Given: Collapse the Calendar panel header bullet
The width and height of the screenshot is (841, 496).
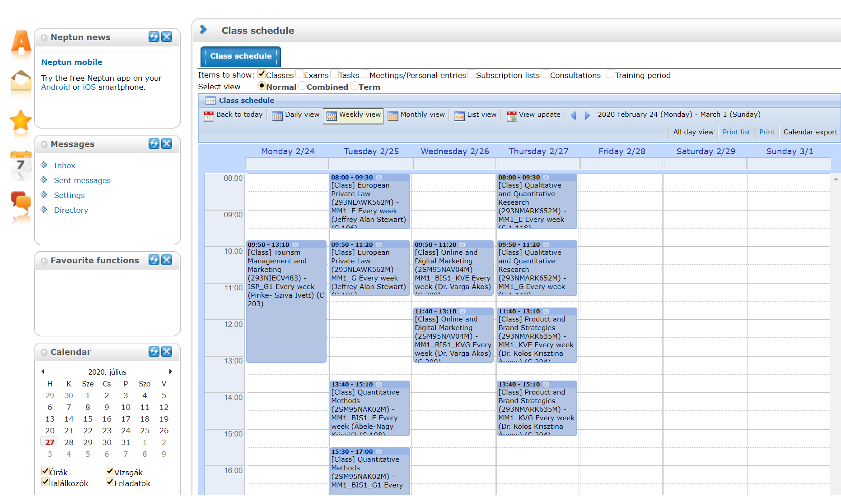Looking at the screenshot, I should pos(44,352).
